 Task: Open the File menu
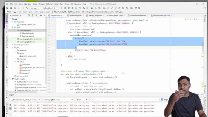[x=11, y=4]
